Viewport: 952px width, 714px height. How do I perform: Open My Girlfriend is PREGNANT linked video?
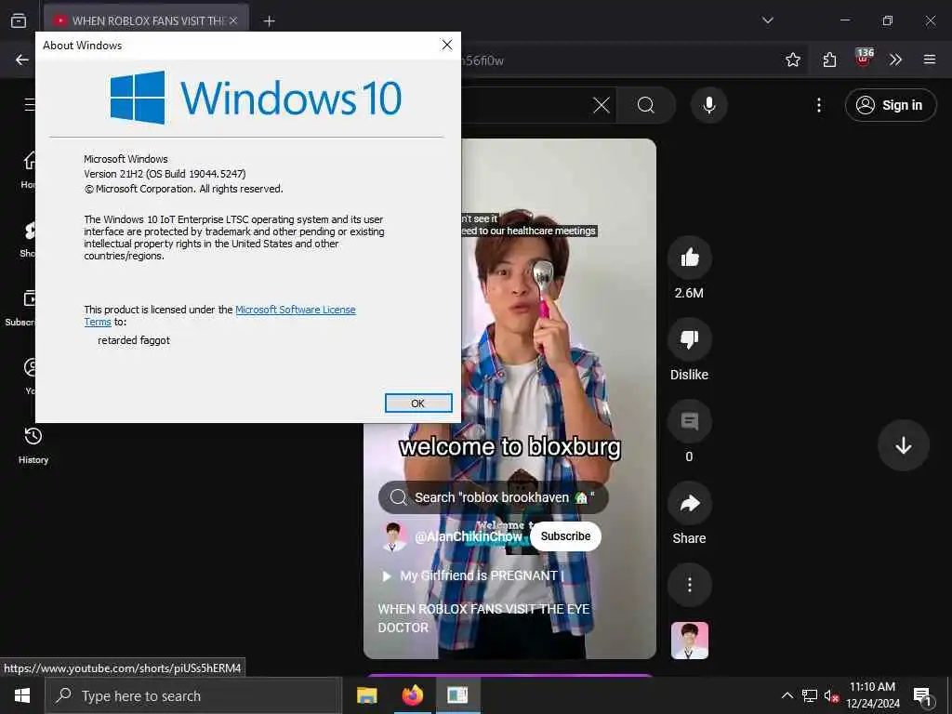(x=472, y=575)
